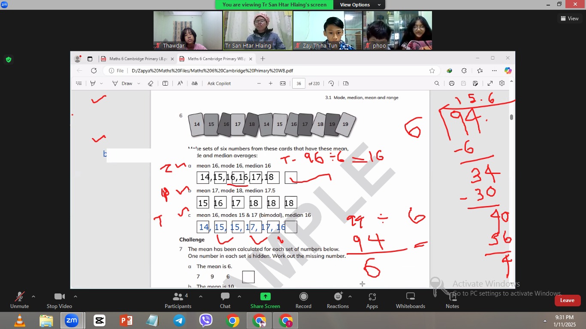This screenshot has height=329, width=586.
Task: Open the PDF table of contents sidebar
Action: pyautogui.click(x=79, y=84)
